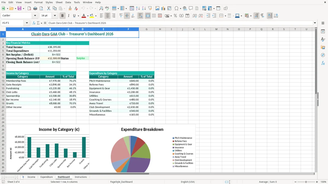Click the yellow Background Color swatch
Viewport: 328px width, 184px height.
pos(92,16)
